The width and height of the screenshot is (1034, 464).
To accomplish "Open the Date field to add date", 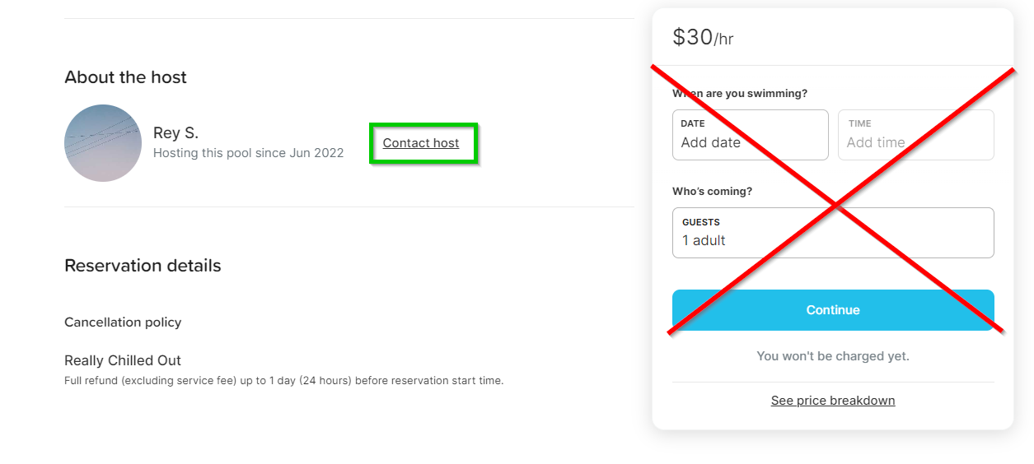I will pyautogui.click(x=750, y=135).
